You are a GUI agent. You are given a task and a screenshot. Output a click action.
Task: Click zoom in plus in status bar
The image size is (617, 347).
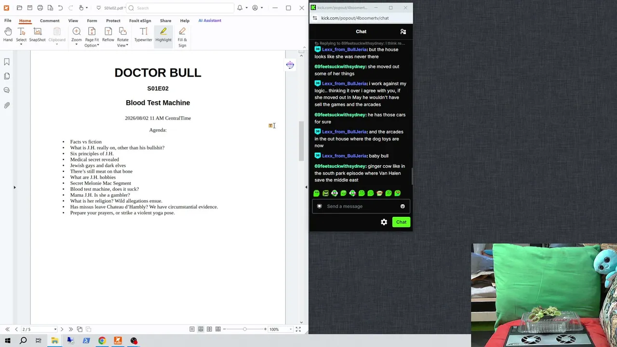(x=265, y=329)
